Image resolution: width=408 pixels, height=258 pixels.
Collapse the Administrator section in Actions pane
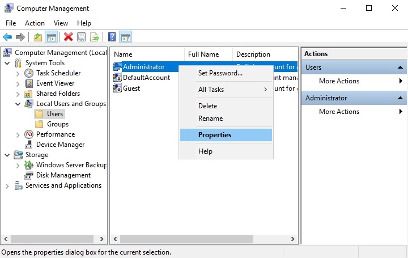tap(400, 98)
